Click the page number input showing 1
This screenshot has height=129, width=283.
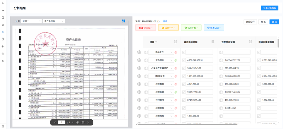[x=61, y=123]
